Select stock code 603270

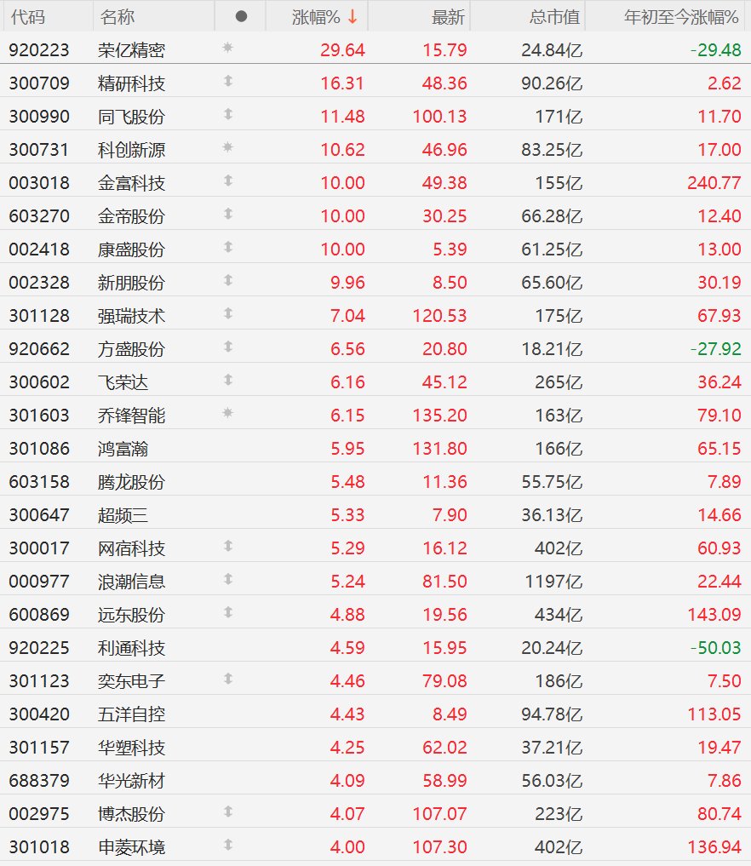[39, 216]
